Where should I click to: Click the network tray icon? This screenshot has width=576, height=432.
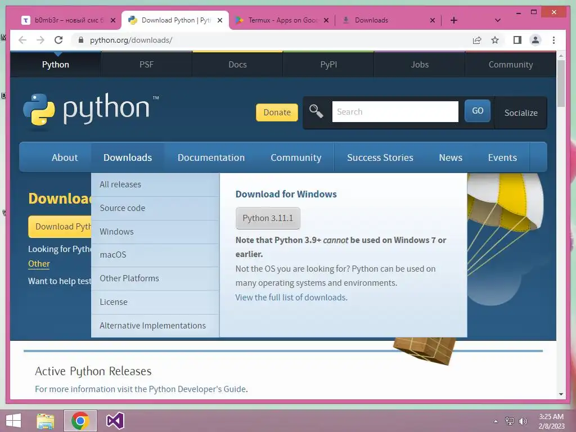click(x=510, y=421)
